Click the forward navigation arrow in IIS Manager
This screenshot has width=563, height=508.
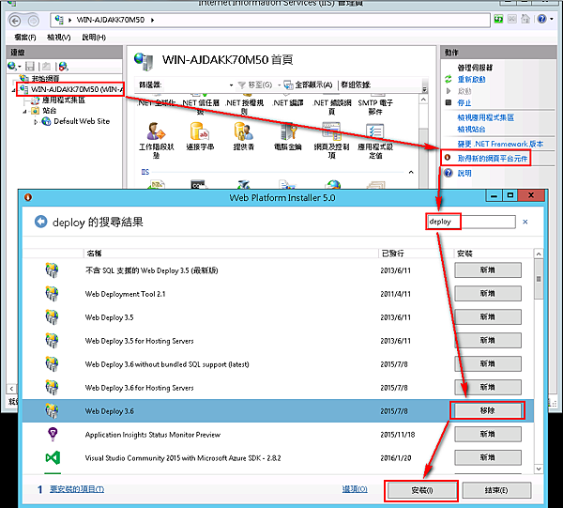34,22
